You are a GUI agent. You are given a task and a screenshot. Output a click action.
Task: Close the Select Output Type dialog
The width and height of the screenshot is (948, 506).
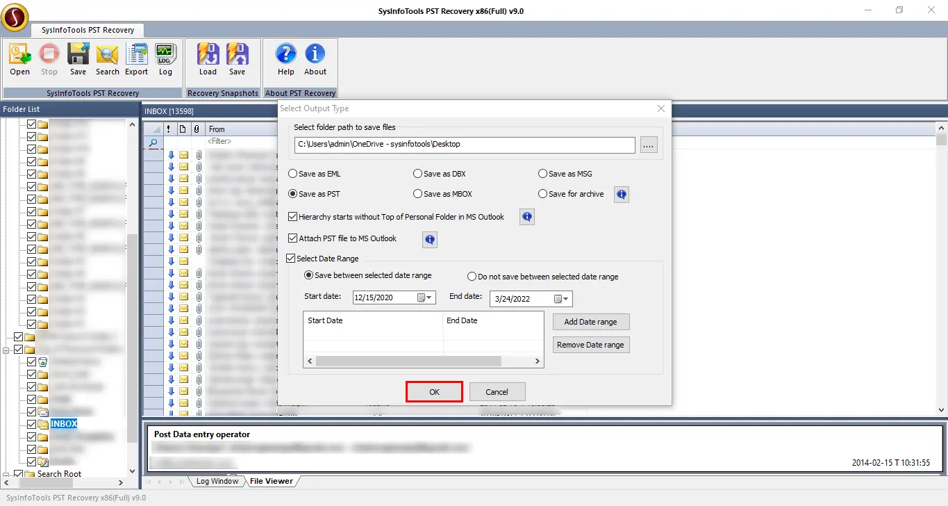(x=661, y=108)
